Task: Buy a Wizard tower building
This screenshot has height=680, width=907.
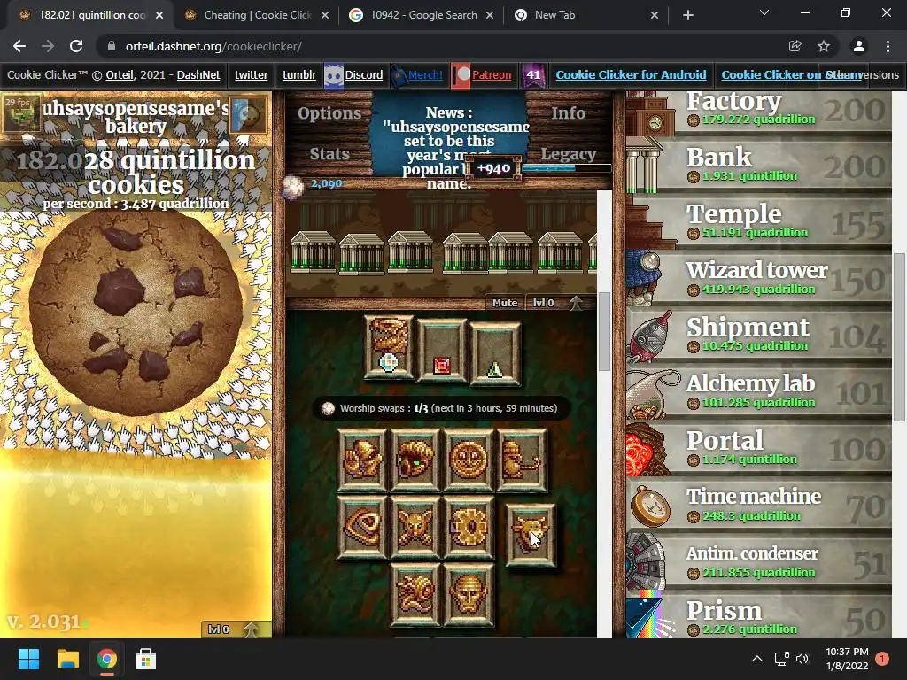Action: pos(759,278)
